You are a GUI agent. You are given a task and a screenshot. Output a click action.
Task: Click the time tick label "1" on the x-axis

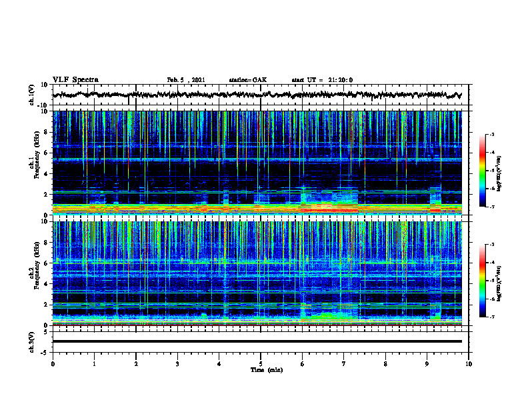(94, 364)
